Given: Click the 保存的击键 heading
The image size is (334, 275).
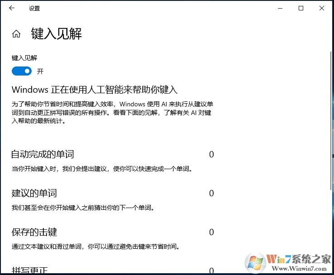Looking at the screenshot, I should coord(34,232).
